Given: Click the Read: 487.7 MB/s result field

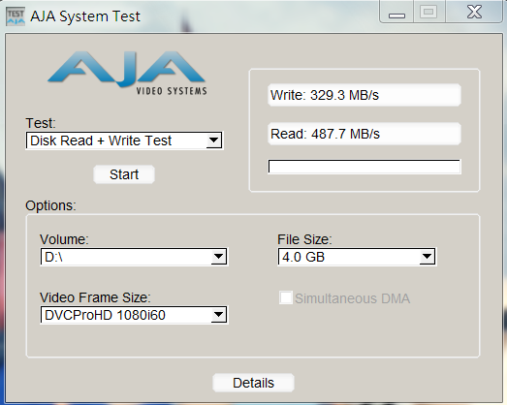Looking at the screenshot, I should pos(364,134).
